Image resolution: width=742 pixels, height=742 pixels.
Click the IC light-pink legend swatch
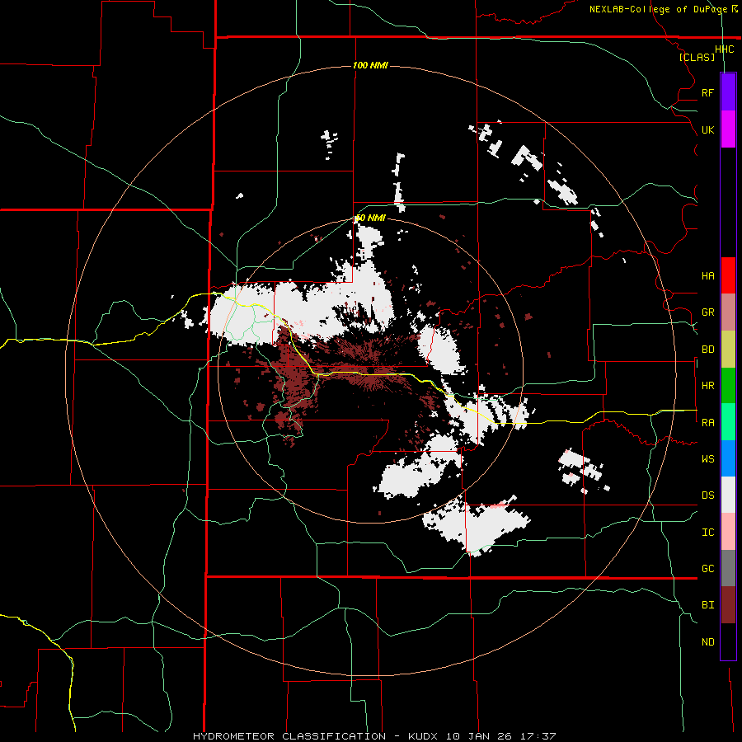click(x=728, y=532)
